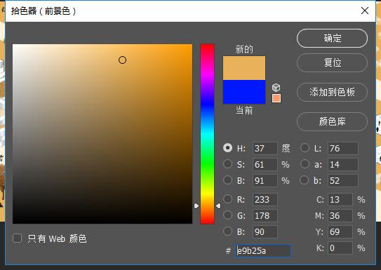Select the Lab a radio button
381x270 pixels.
pos(305,164)
